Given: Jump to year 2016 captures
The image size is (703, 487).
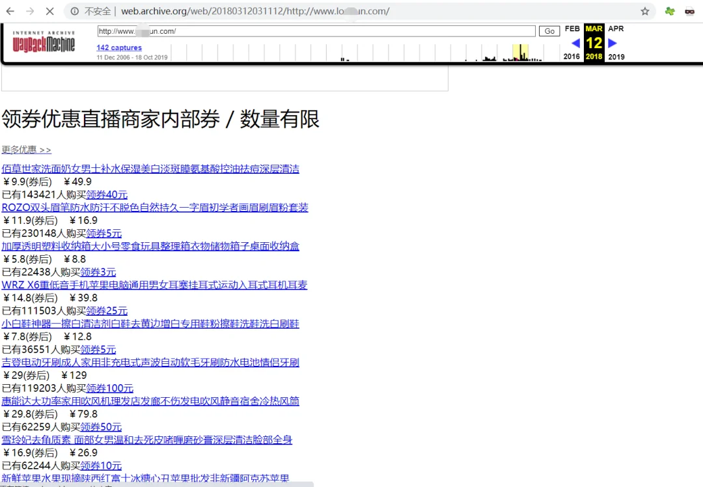Looking at the screenshot, I should (x=572, y=57).
